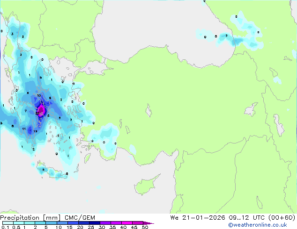Click the 'We 21-01-2026' date text
Viewport: 297px width, 229px height.
pos(198,218)
